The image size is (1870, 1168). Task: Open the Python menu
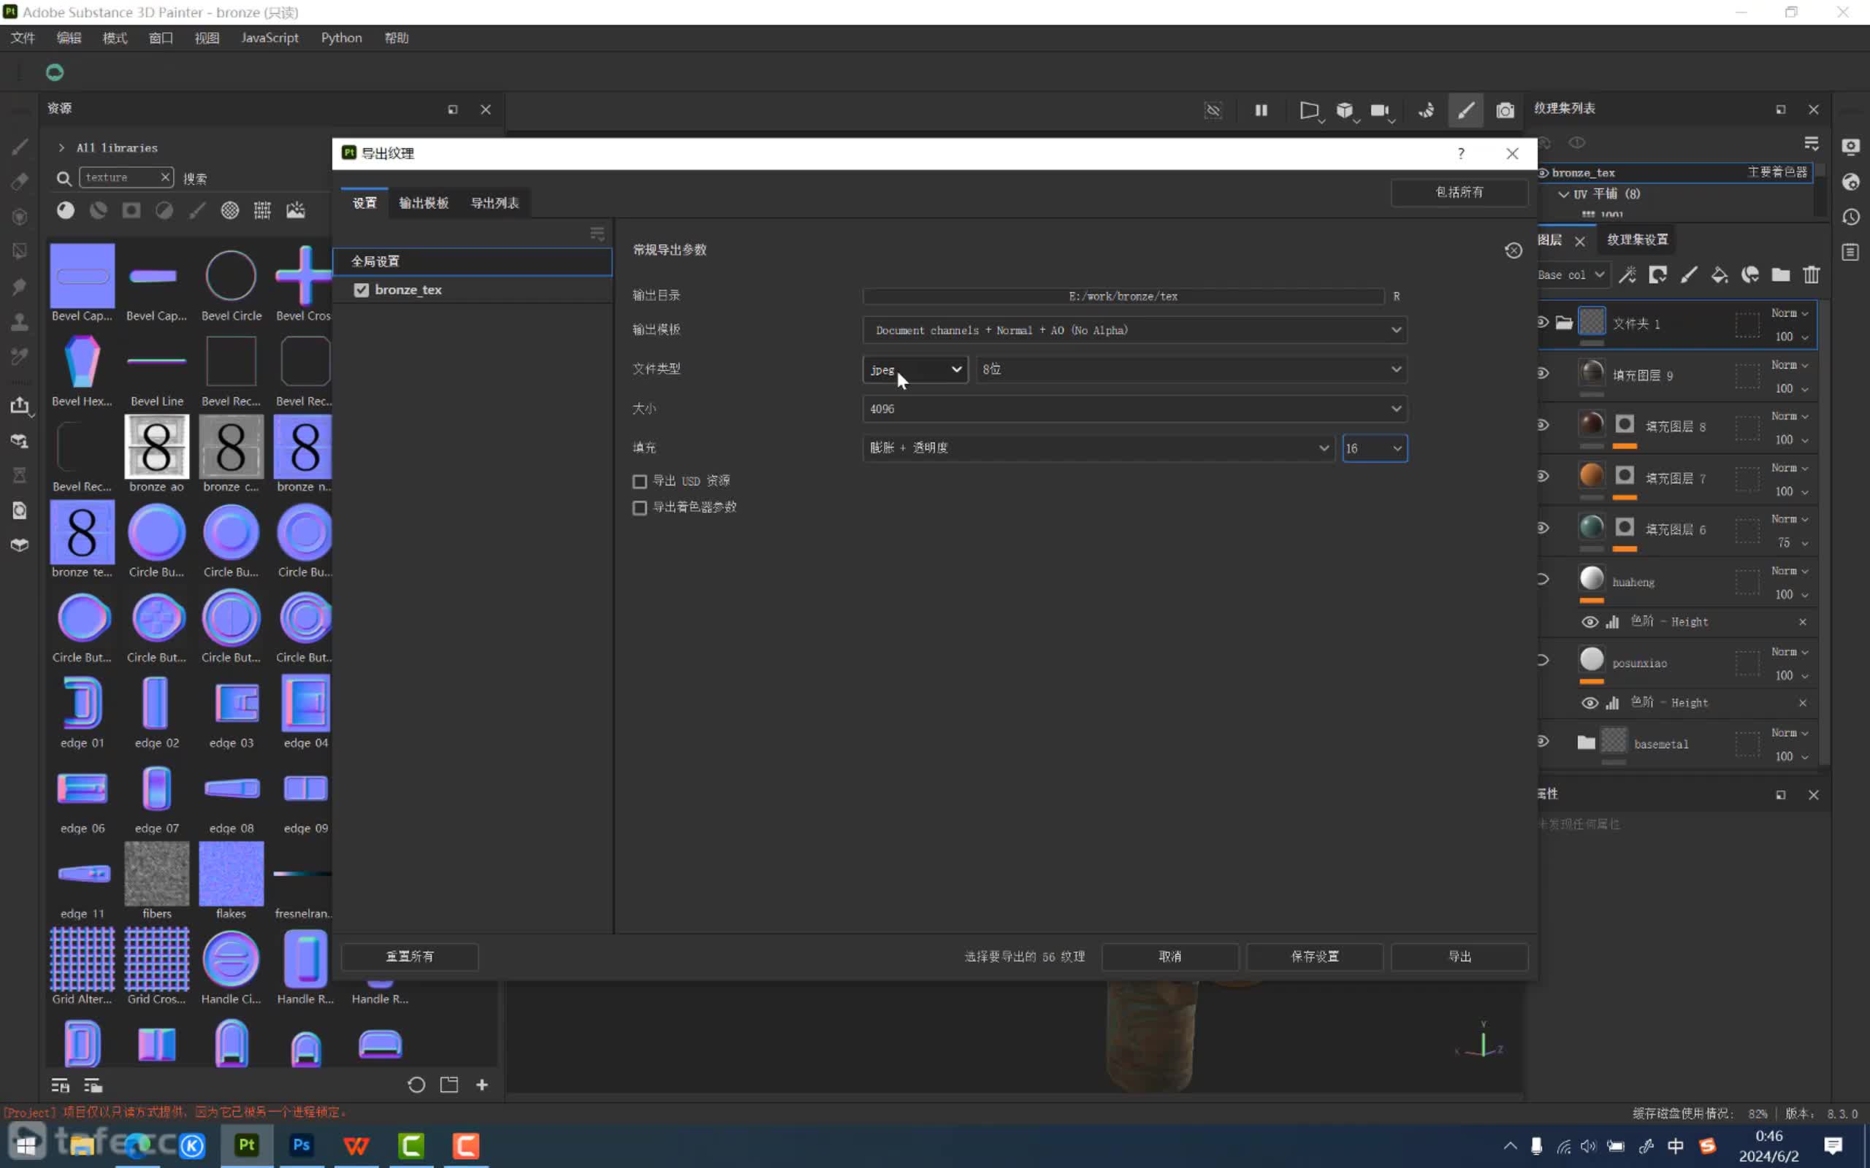342,38
